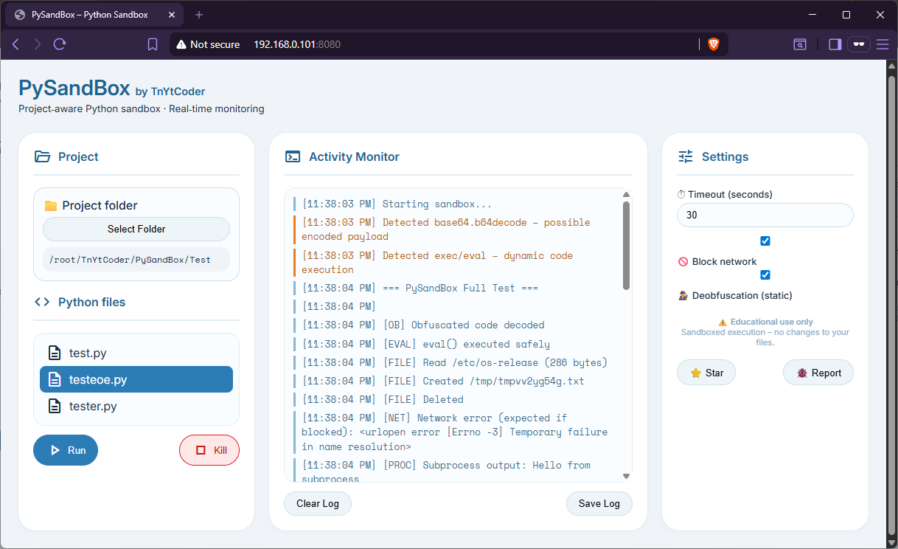This screenshot has width=898, height=549.
Task: Click the TnYtCoder author name
Action: click(x=178, y=91)
